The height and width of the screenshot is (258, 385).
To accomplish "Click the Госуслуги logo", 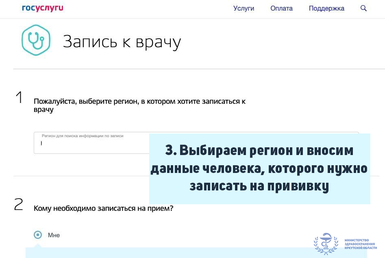I will coord(43,8).
